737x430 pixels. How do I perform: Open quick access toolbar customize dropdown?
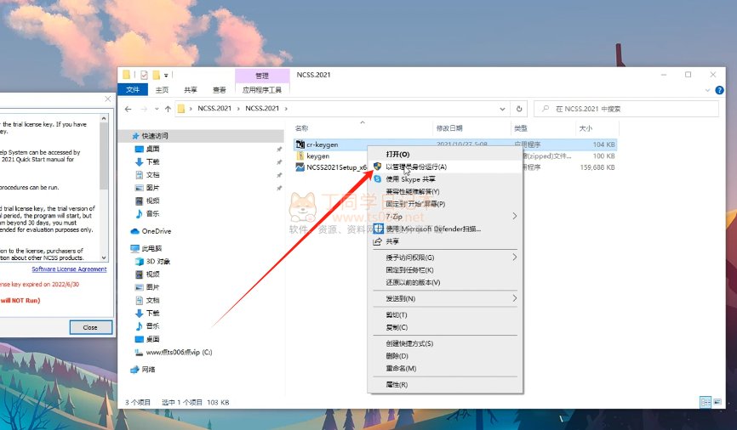[166, 75]
